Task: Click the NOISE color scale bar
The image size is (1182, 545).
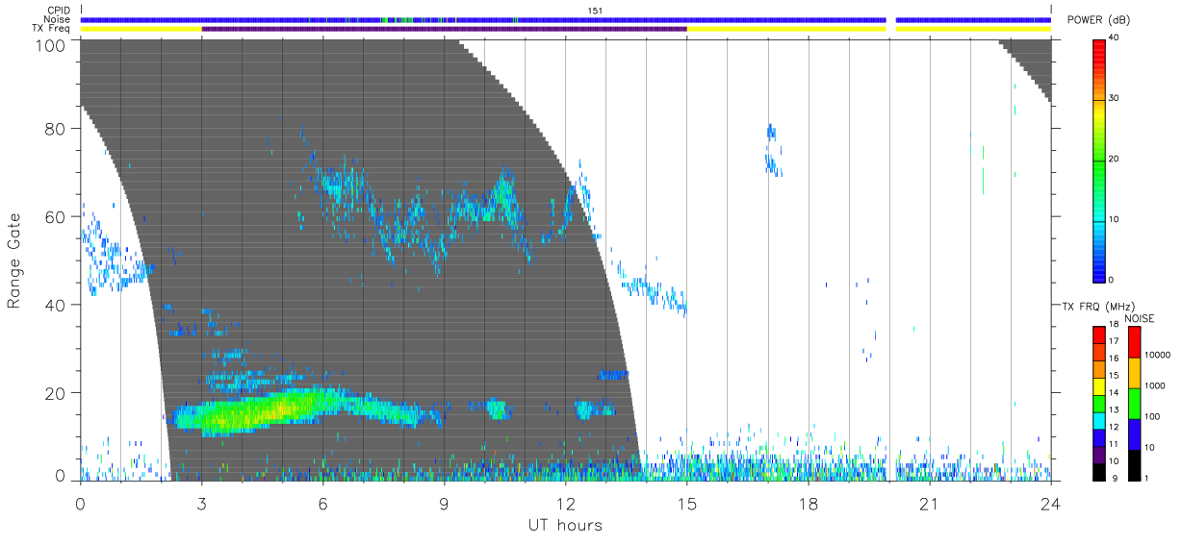Action: tap(1134, 404)
